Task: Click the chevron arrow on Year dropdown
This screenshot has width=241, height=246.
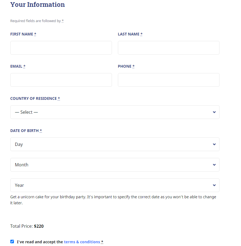Action: [214, 185]
